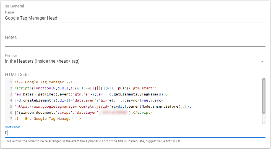Click code line 2 starting '<script>(function'

tap(85, 88)
